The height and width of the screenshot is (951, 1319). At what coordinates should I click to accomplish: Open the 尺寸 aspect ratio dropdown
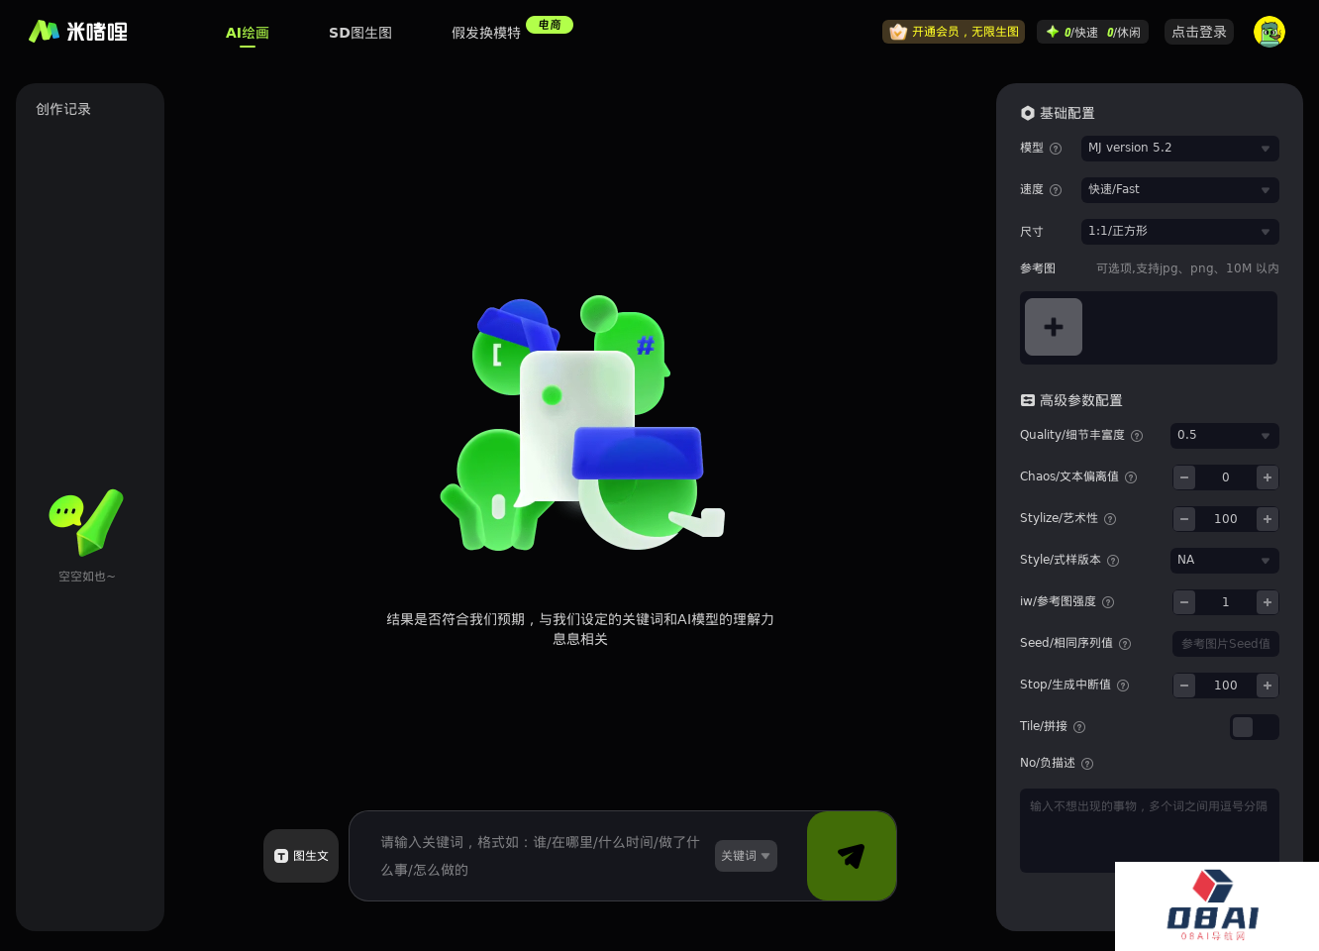pos(1179,231)
